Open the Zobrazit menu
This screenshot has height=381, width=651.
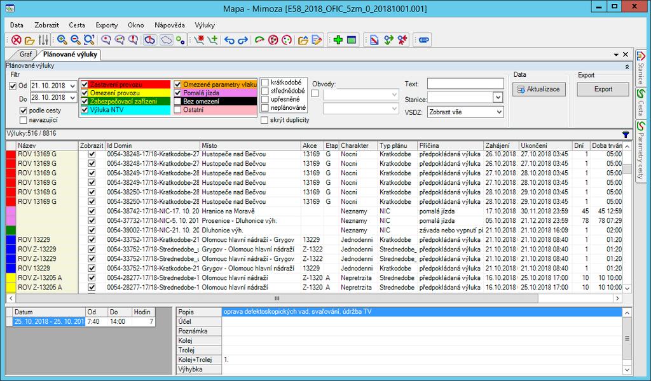click(46, 25)
